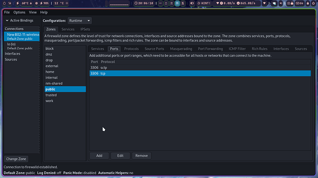Click the lightning bolt icon near 60°C
The image size is (318, 178).
point(18,3)
